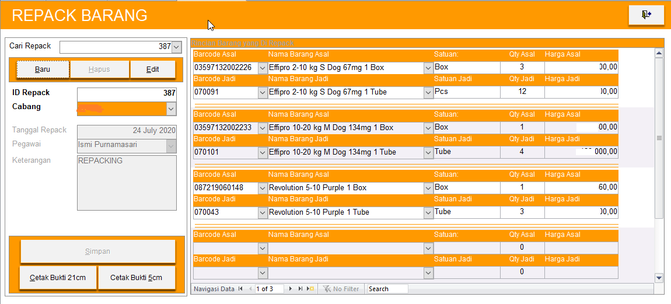Expand name dropdown for Revolution 5-10 Purple 1 Box

(x=428, y=188)
